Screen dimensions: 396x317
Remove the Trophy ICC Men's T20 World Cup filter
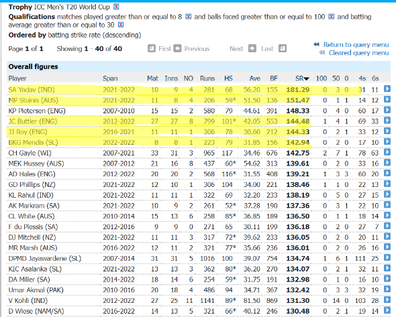[x=116, y=7]
